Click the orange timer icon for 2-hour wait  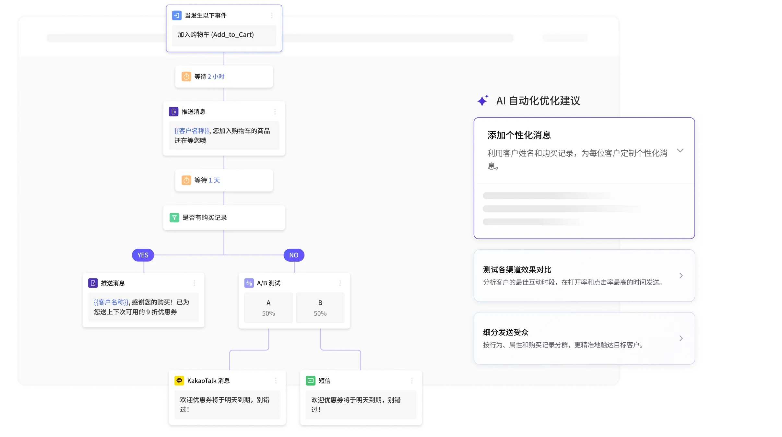click(x=186, y=77)
